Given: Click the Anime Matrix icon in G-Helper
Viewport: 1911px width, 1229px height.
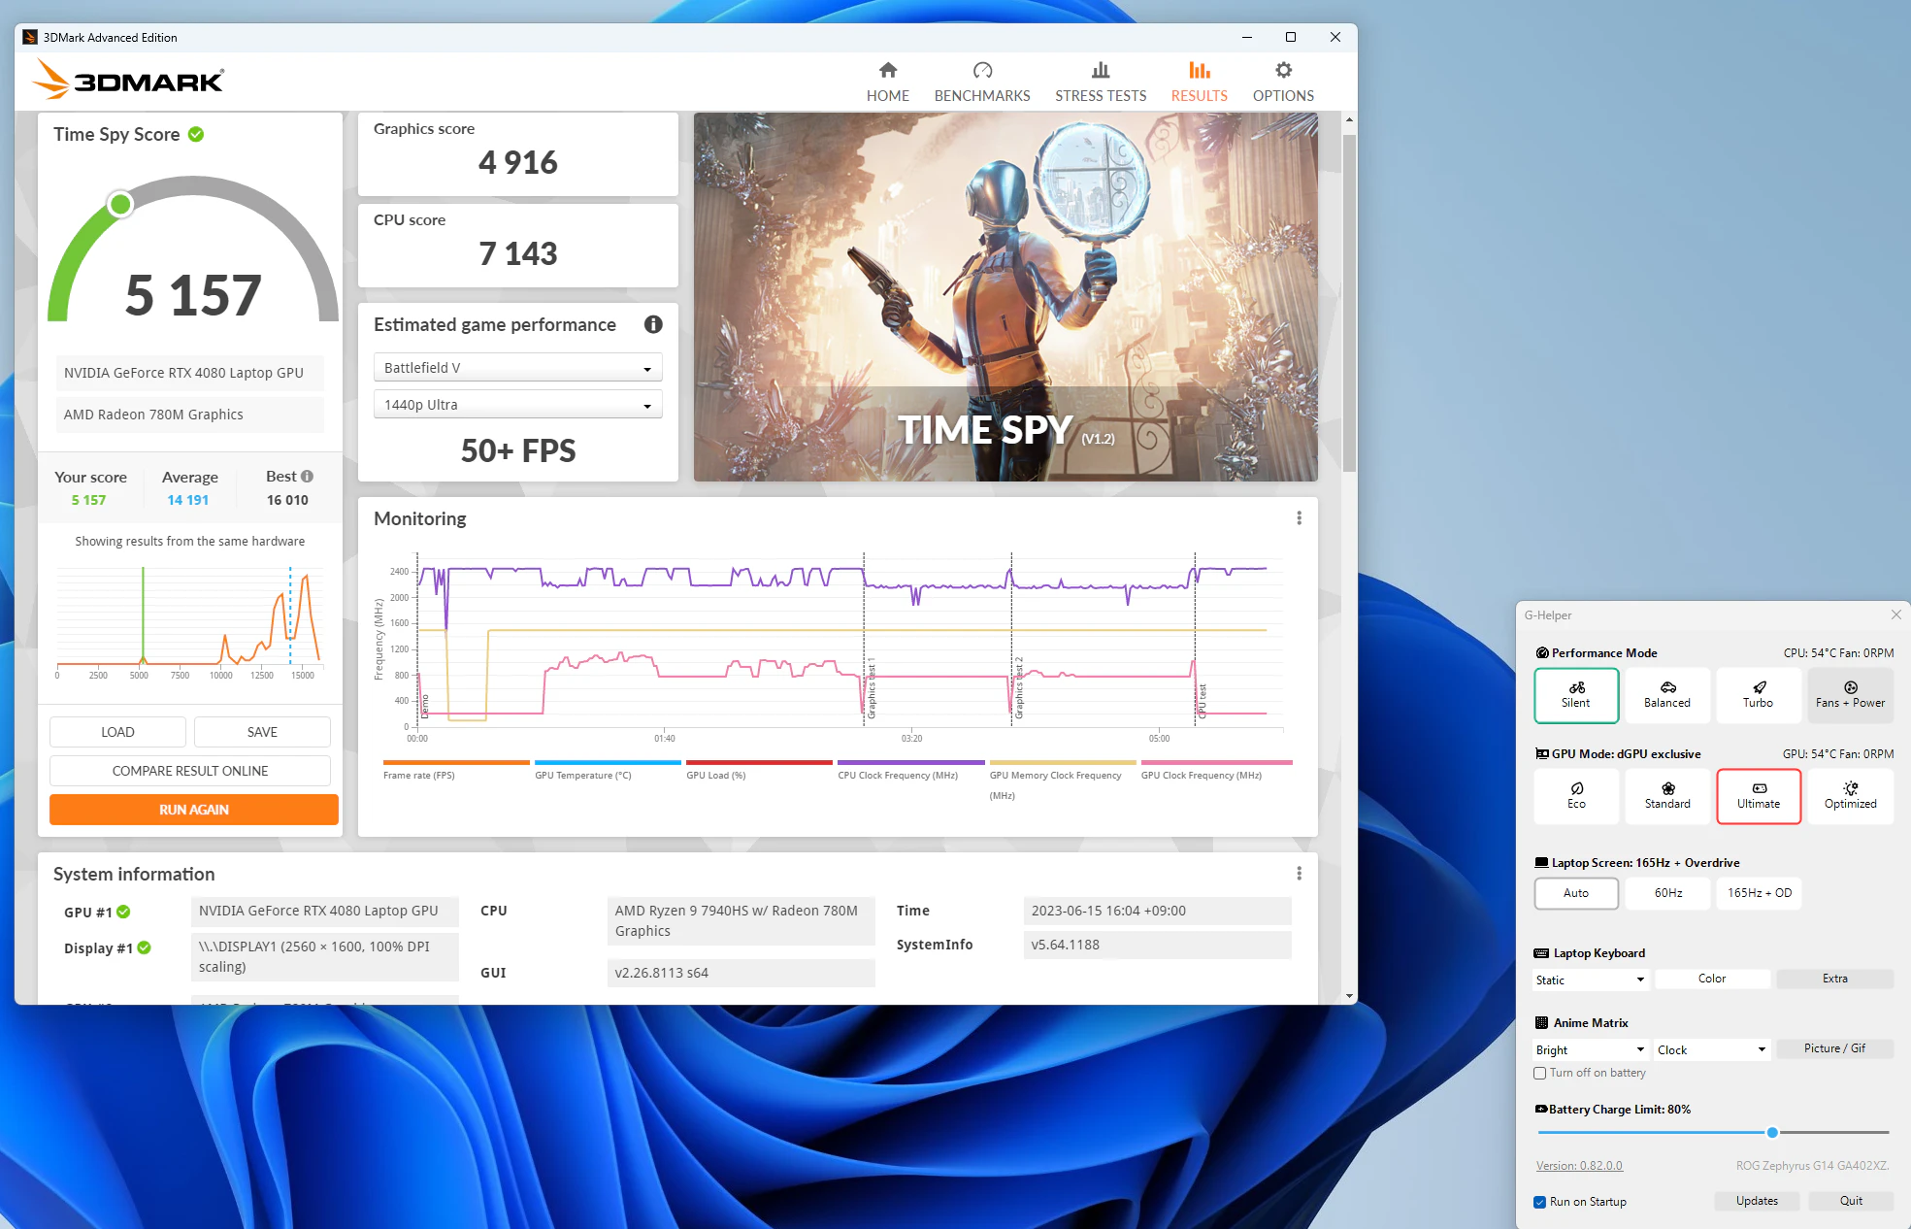Looking at the screenshot, I should (1541, 1023).
